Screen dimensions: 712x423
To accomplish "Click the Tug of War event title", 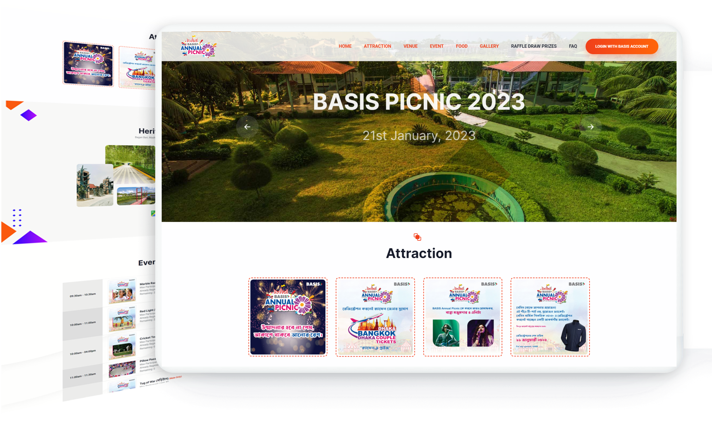I will (154, 381).
